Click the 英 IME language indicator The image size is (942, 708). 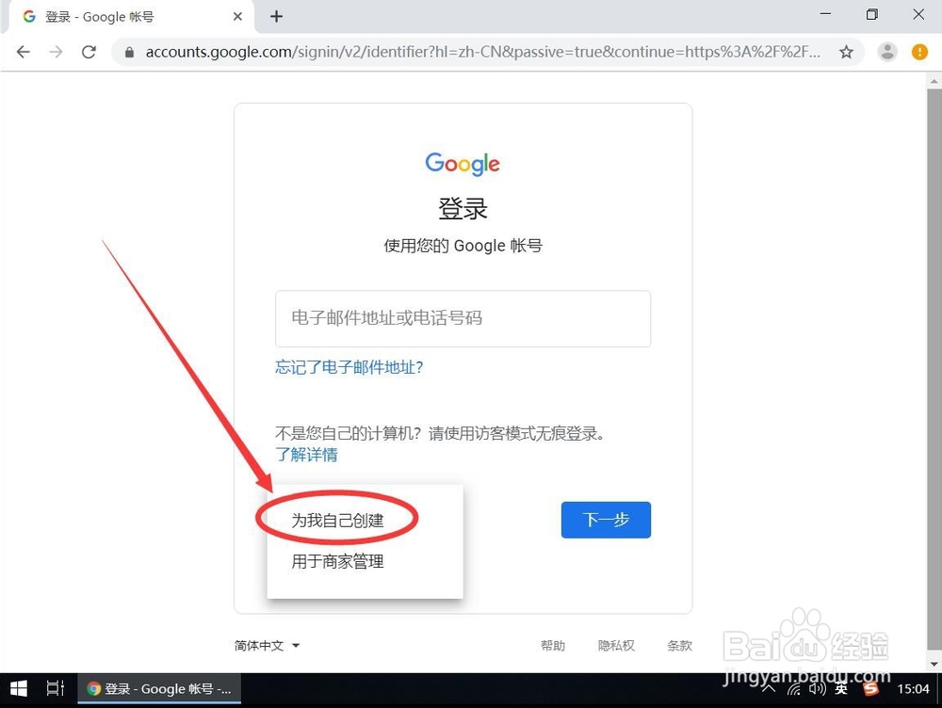tap(841, 689)
